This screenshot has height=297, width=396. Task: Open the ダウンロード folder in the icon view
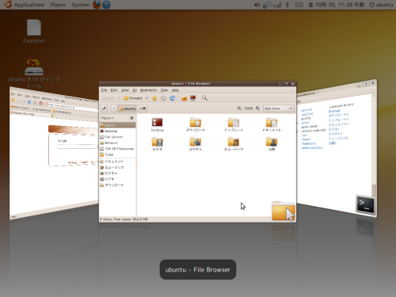point(196,124)
